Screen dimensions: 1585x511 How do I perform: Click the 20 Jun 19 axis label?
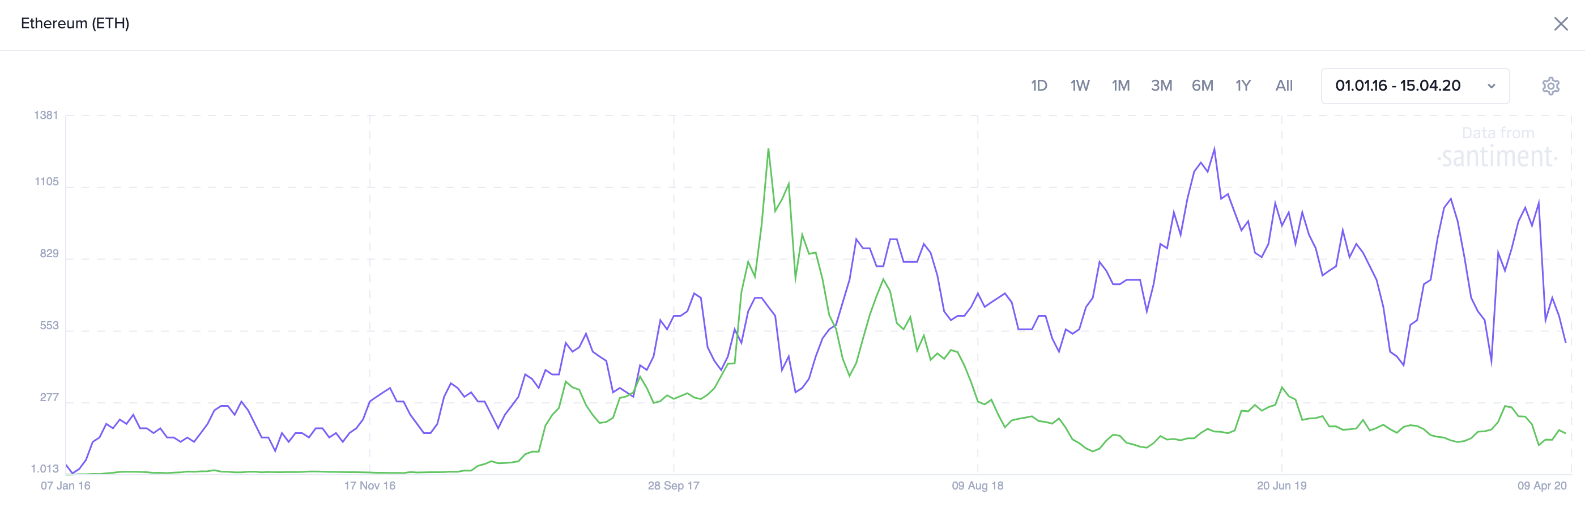click(x=1281, y=486)
